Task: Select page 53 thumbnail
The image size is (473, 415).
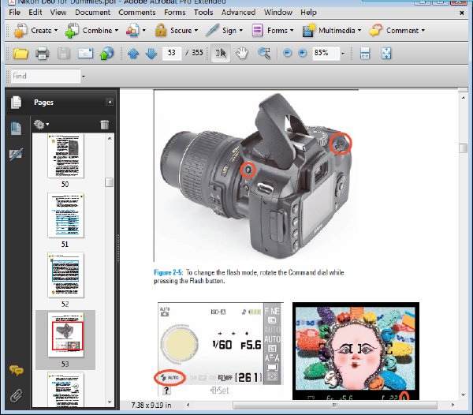Action: 65,335
